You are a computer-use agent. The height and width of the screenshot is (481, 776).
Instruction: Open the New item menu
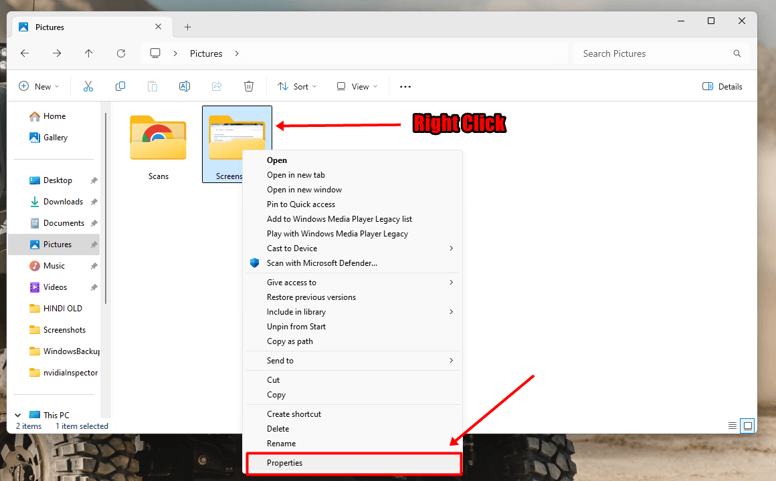click(39, 86)
